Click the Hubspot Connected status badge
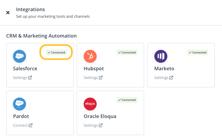This screenshot has height=139, width=222. (x=127, y=53)
